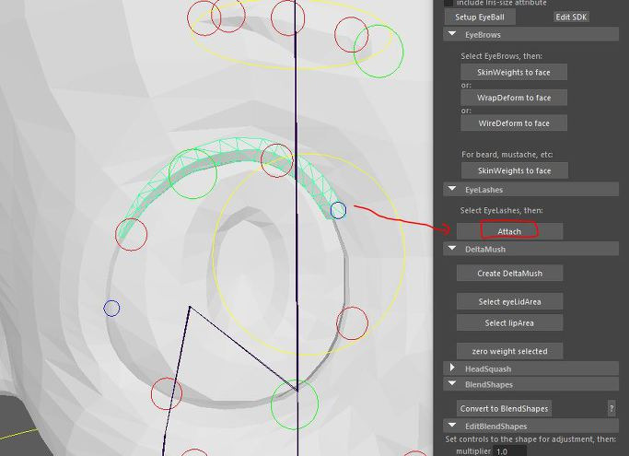Toggle the include iris-size attribute checkbox
This screenshot has width=629, height=456.
pos(448,3)
